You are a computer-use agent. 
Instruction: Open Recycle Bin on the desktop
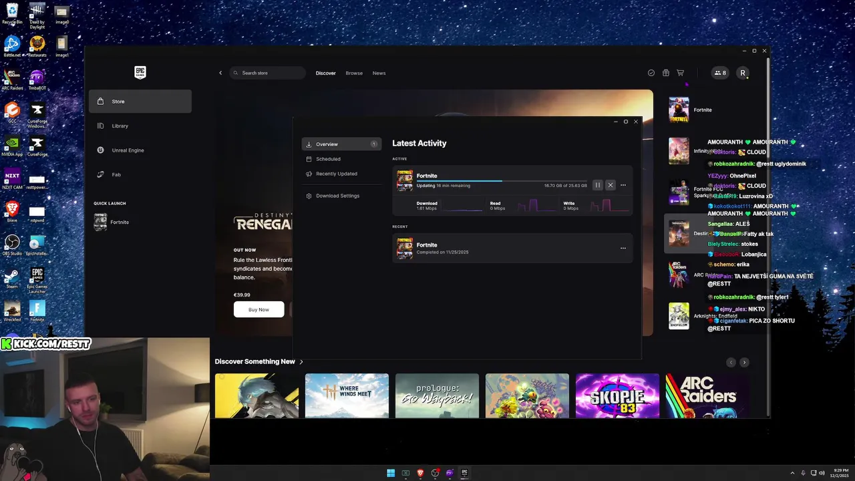[x=12, y=14]
